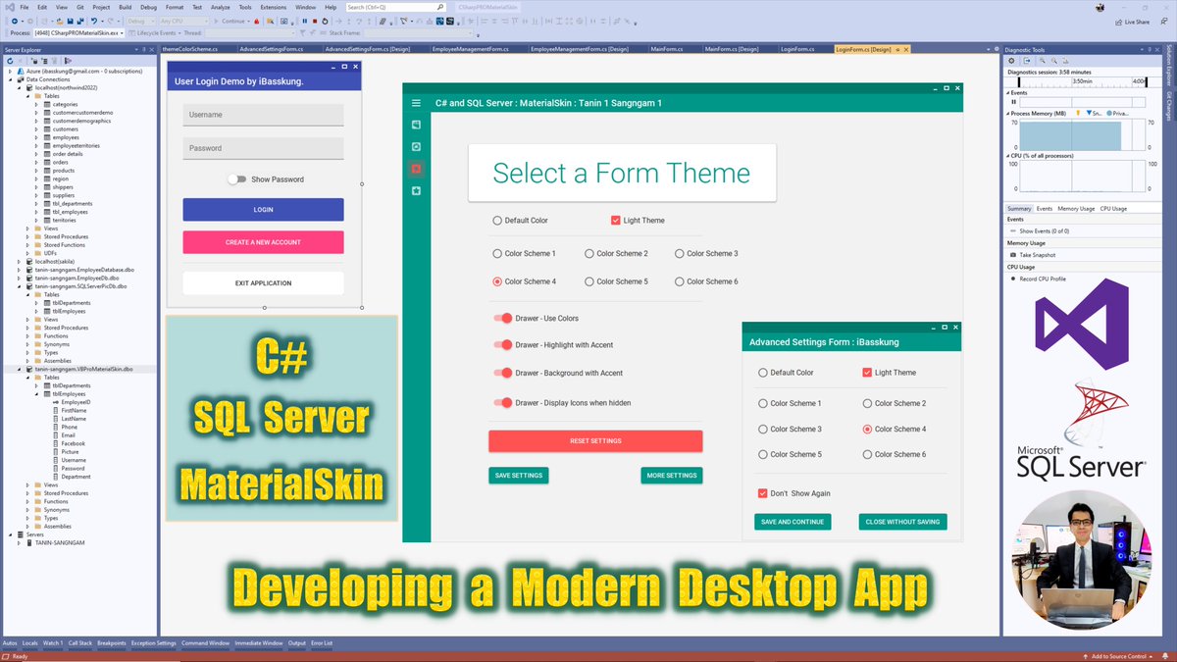1177x662 pixels.
Task: Click the second drawer icon in teal sidebar
Action: point(416,146)
